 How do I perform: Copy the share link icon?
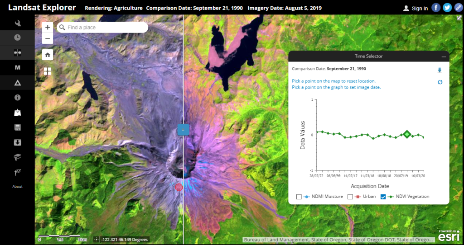(459, 8)
